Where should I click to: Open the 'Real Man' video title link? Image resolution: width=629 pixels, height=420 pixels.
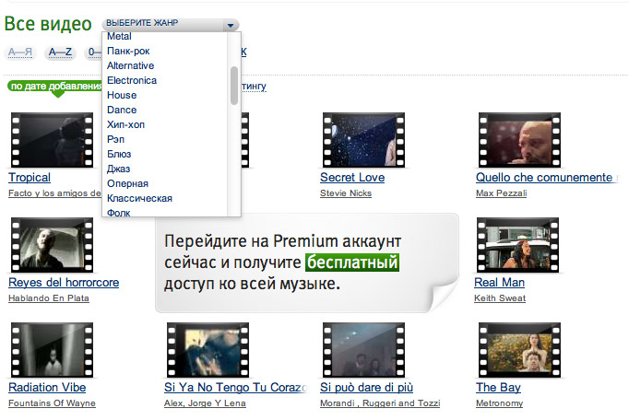point(499,283)
